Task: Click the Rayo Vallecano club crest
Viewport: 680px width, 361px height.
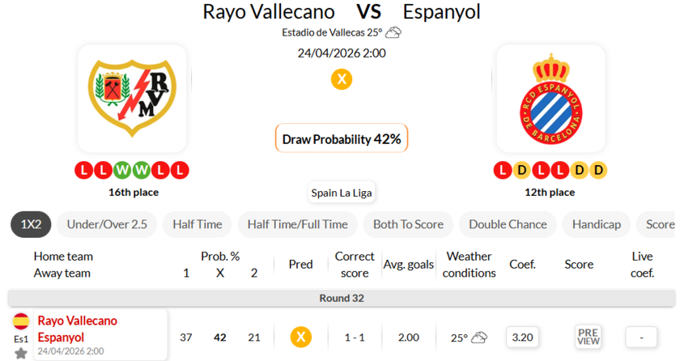Action: pos(132,99)
